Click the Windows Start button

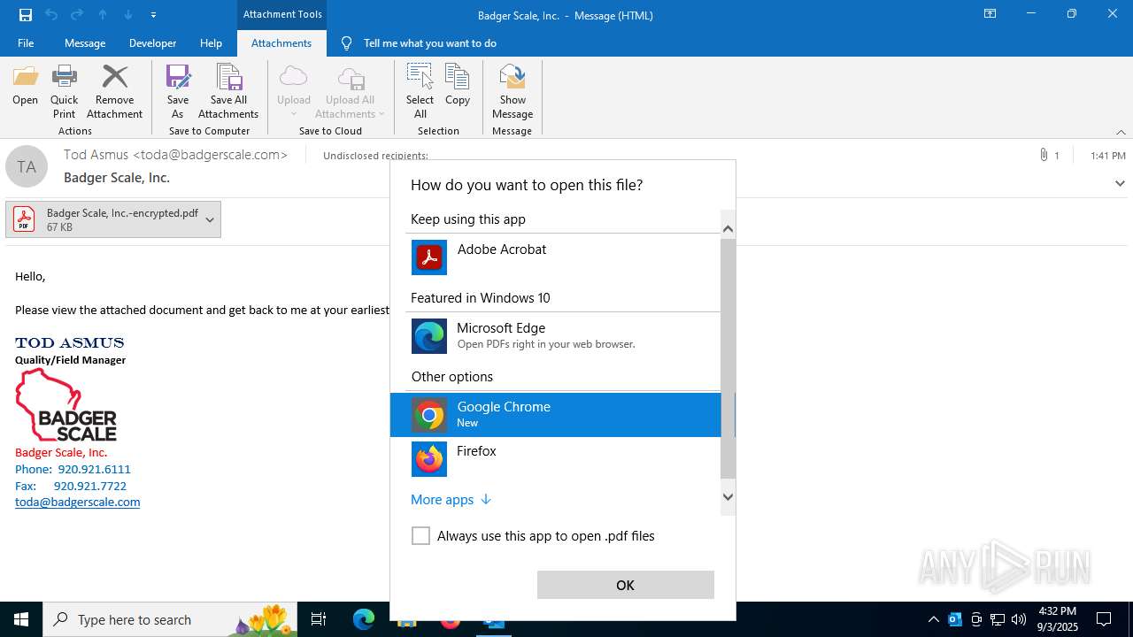(21, 619)
